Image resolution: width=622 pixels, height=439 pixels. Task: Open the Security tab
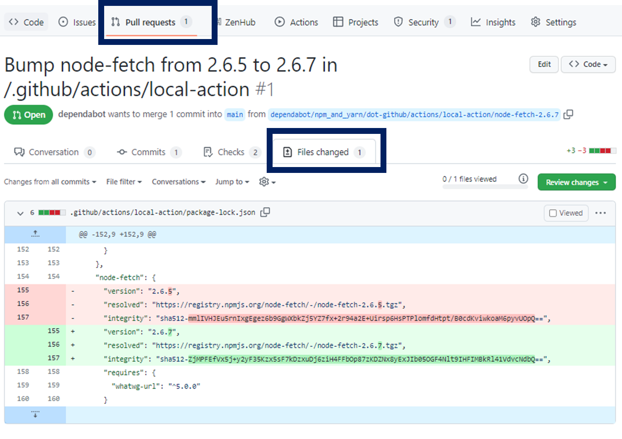(425, 22)
